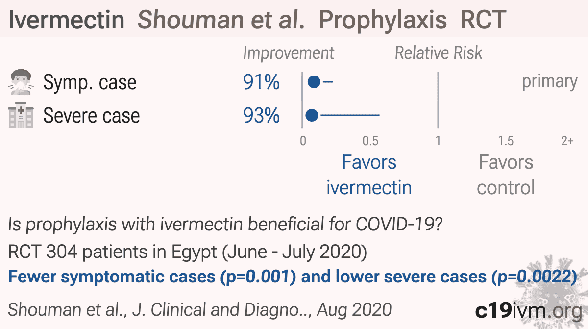Click the Ivermectin title heading
588x329 pixels.
click(x=67, y=20)
